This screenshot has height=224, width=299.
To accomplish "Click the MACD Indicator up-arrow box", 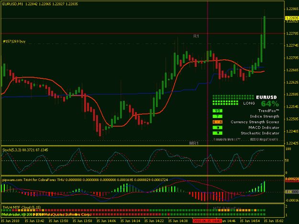I will tap(217, 128).
